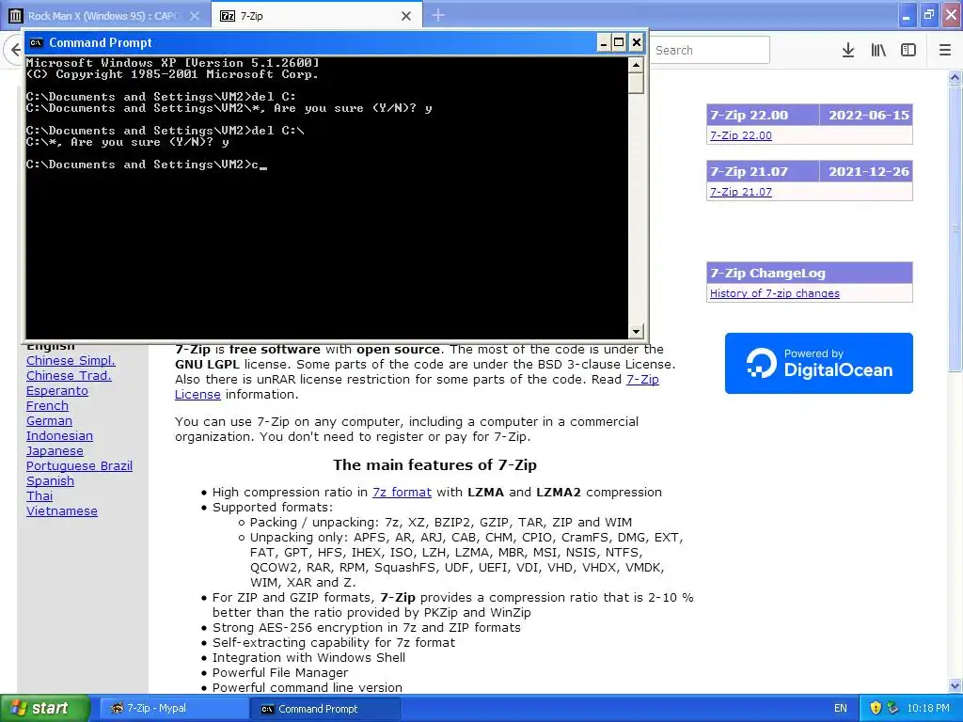Click the browser back arrow button
The image size is (963, 722).
coord(15,50)
